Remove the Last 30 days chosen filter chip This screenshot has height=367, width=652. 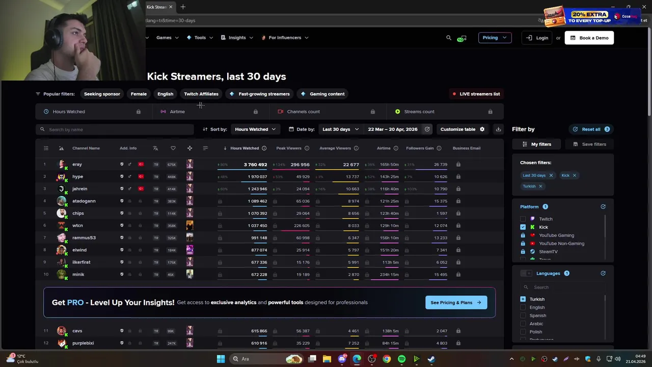click(x=551, y=175)
